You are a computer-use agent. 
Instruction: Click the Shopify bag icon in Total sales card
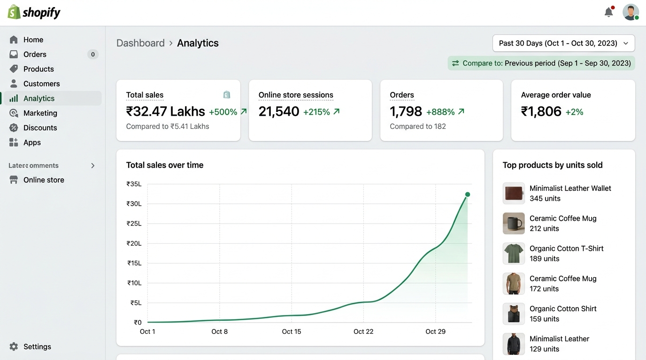(227, 95)
